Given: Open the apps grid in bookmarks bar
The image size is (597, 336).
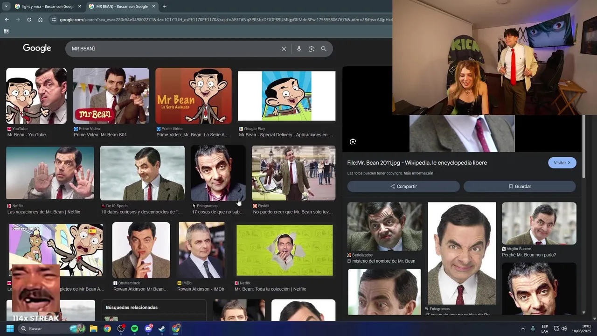Looking at the screenshot, I should [x=6, y=31].
